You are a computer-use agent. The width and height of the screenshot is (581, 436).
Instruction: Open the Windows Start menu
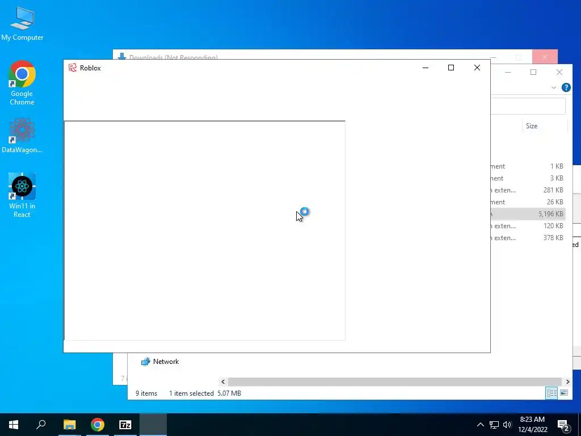14,425
